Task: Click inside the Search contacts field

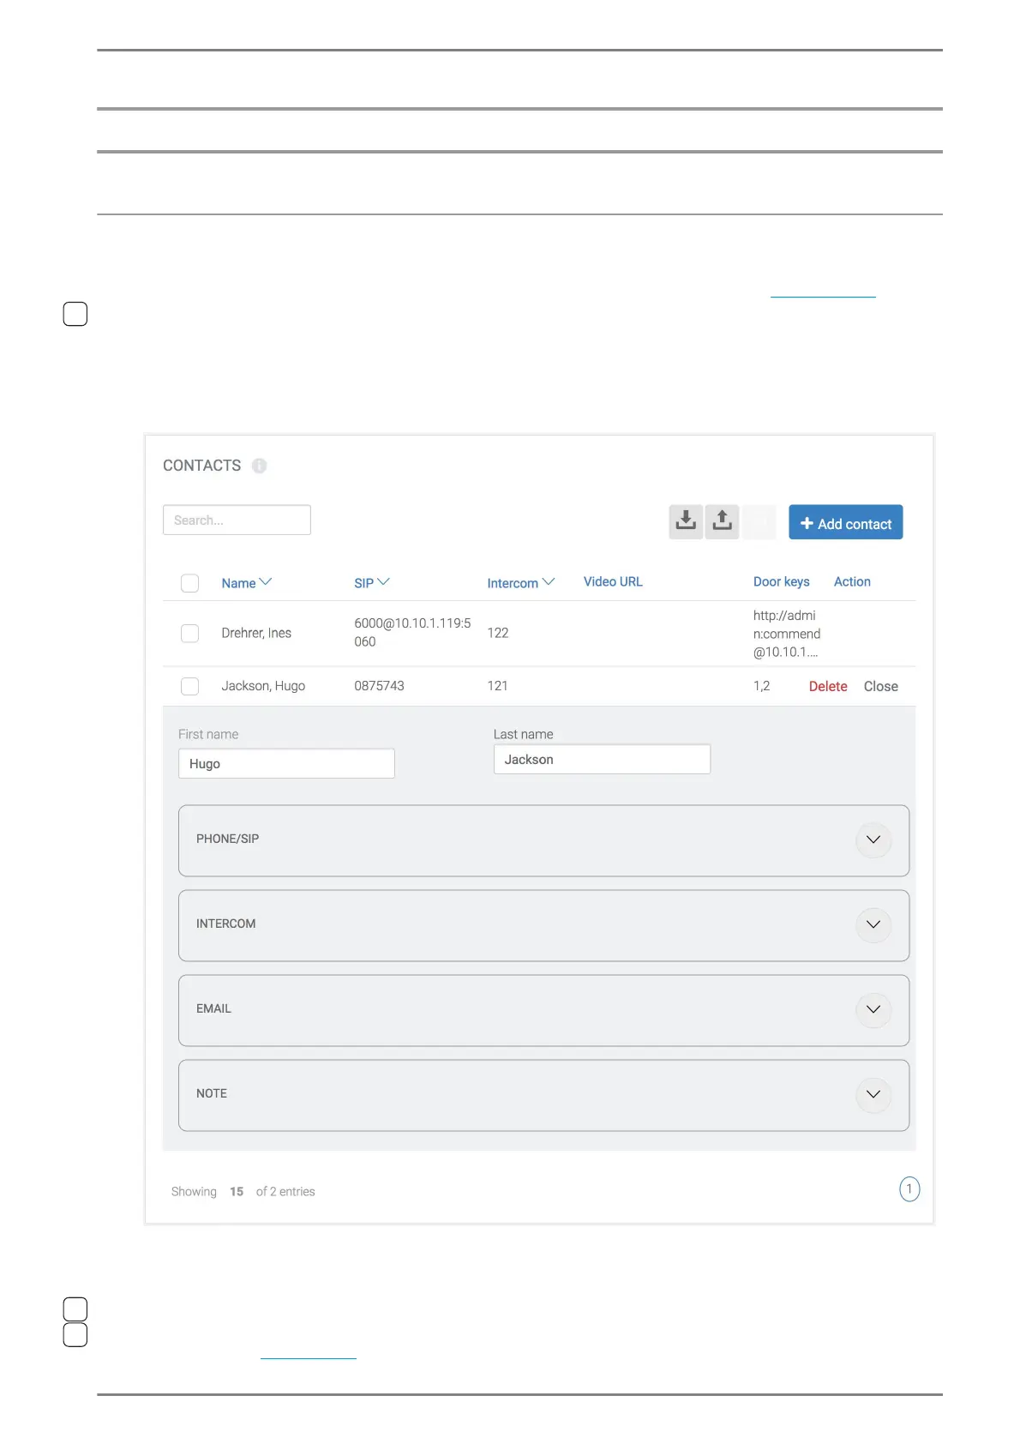Action: tap(237, 520)
